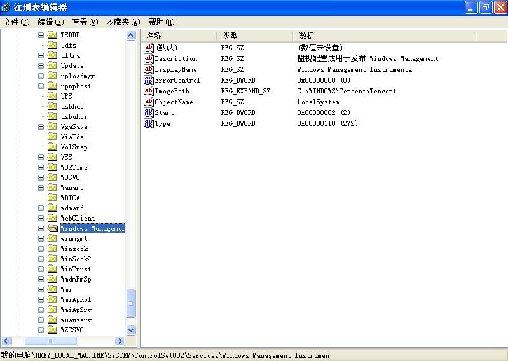This screenshot has height=361, width=508.
Task: Expand the wuauserv key
Action: 41,320
